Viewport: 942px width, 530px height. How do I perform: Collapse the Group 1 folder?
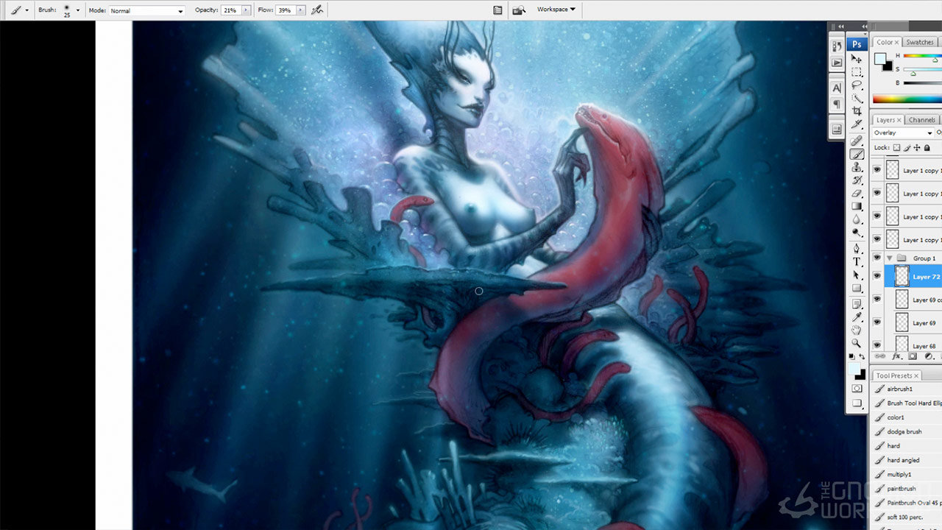tap(889, 258)
